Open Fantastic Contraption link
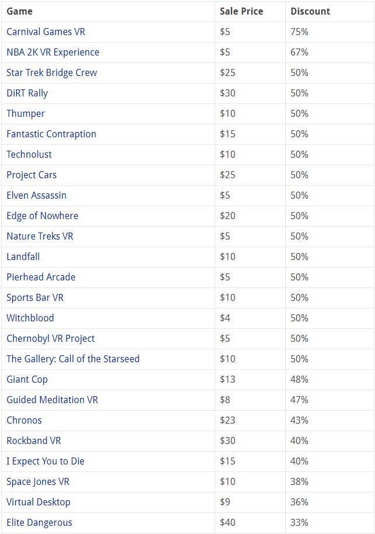Viewport: 375px width, 534px height. [51, 134]
